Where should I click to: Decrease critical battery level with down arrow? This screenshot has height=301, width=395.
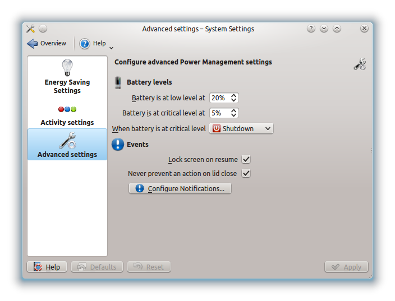233,115
